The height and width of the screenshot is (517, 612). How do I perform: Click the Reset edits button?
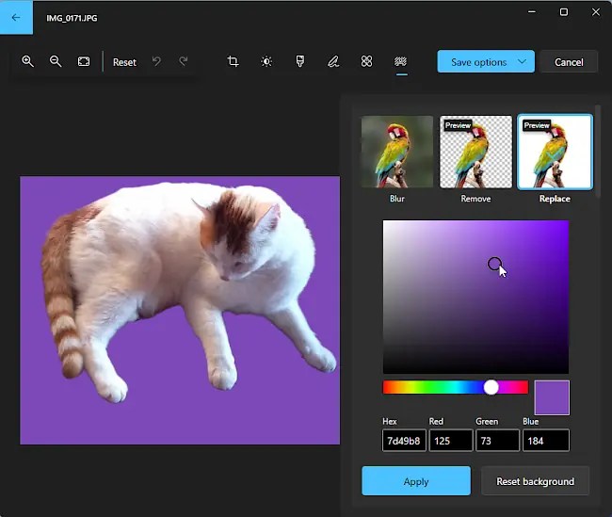pyautogui.click(x=124, y=62)
